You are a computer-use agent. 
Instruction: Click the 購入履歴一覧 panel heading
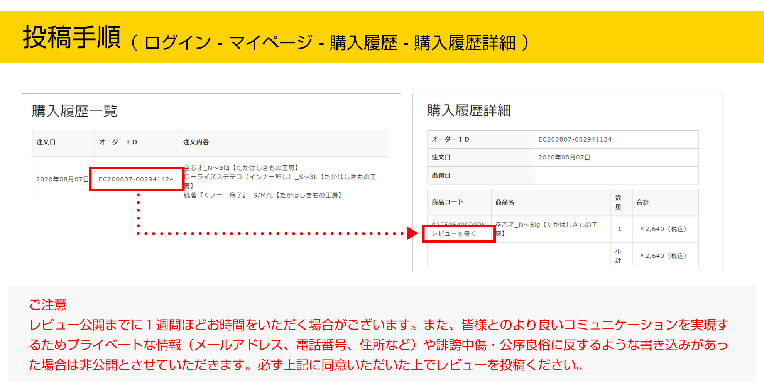pos(74,111)
